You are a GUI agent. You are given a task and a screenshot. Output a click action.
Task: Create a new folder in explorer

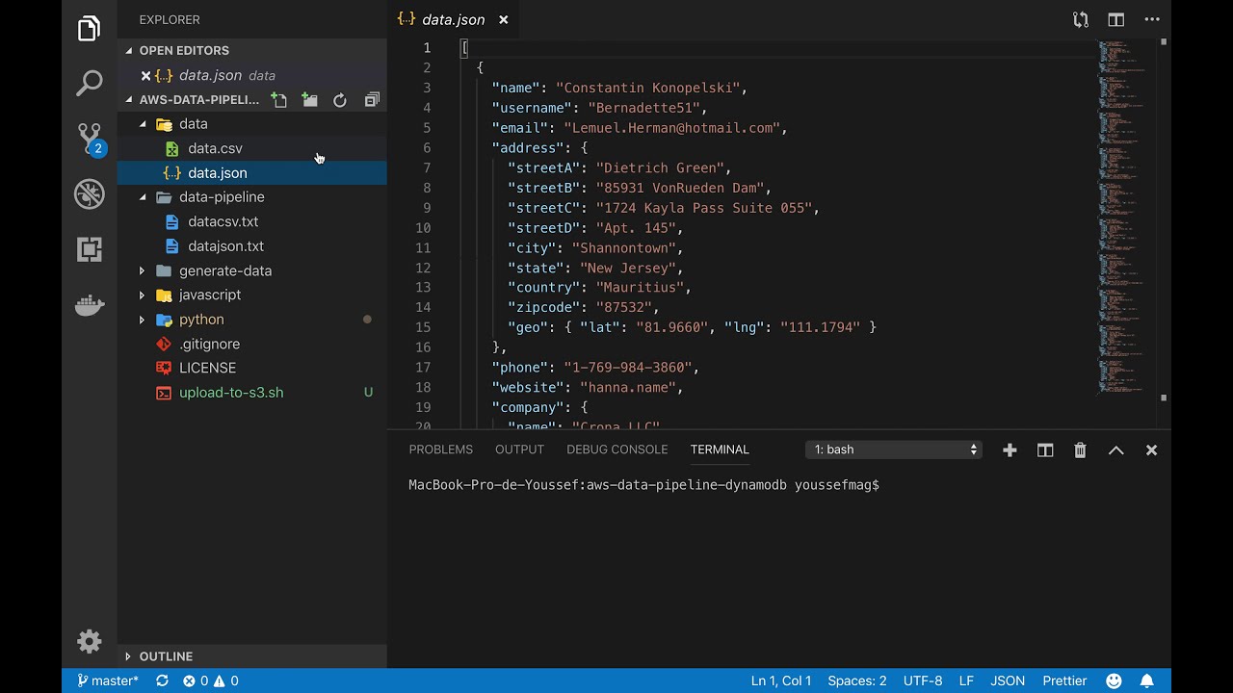tap(309, 100)
